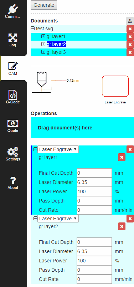Collapse the first Laser Engrave operation

(35, 149)
